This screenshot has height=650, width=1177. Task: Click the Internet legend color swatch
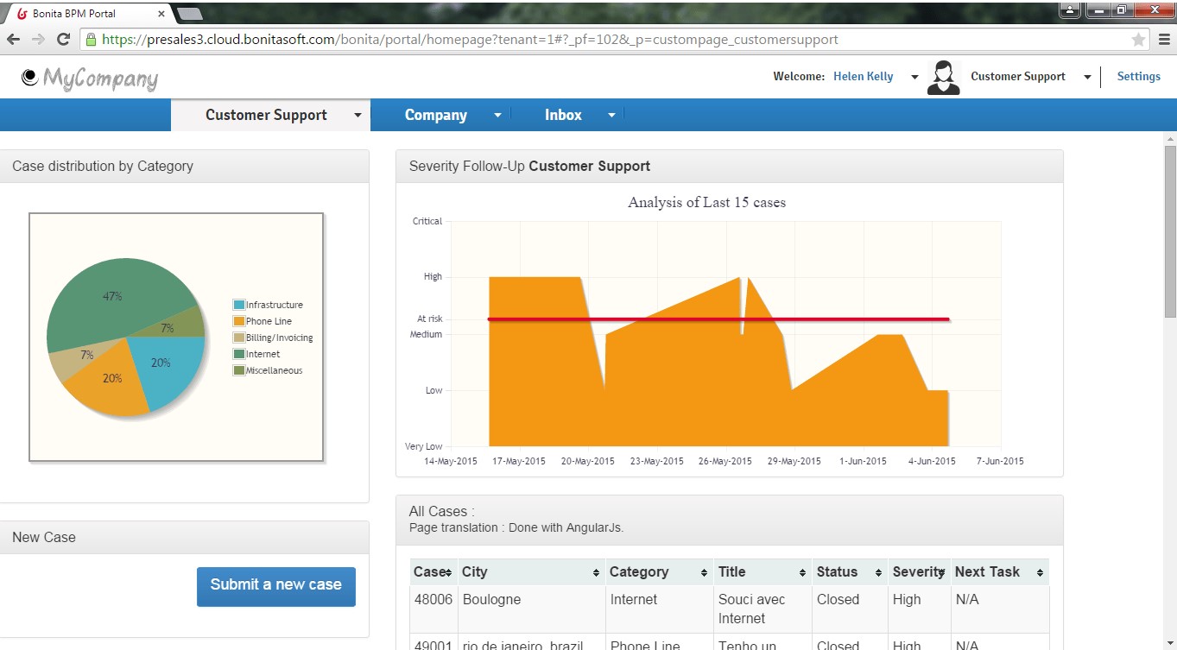(239, 354)
